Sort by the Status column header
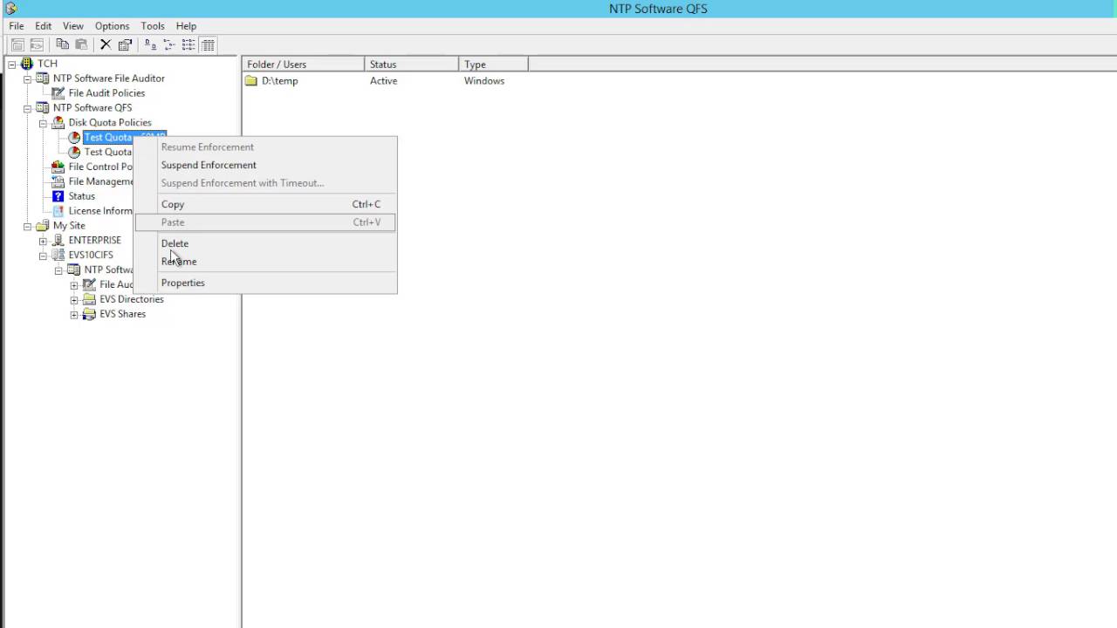 click(x=412, y=65)
